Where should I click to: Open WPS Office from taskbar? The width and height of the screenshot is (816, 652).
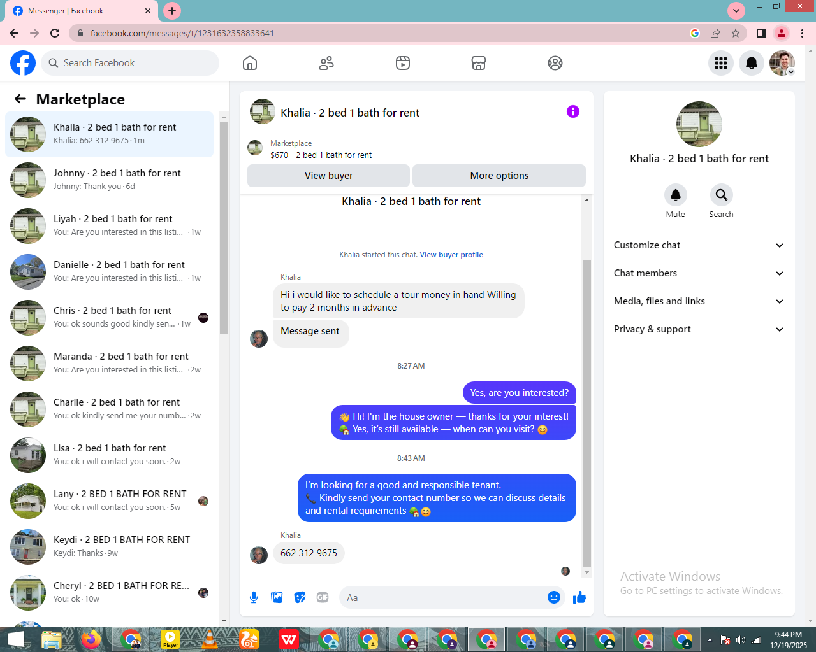[289, 639]
